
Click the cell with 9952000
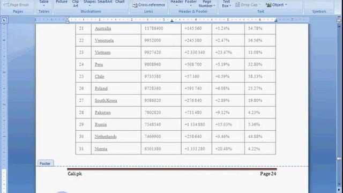pos(161,41)
